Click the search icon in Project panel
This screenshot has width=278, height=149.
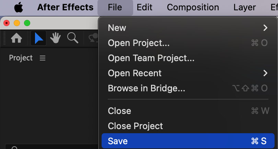click(14, 148)
